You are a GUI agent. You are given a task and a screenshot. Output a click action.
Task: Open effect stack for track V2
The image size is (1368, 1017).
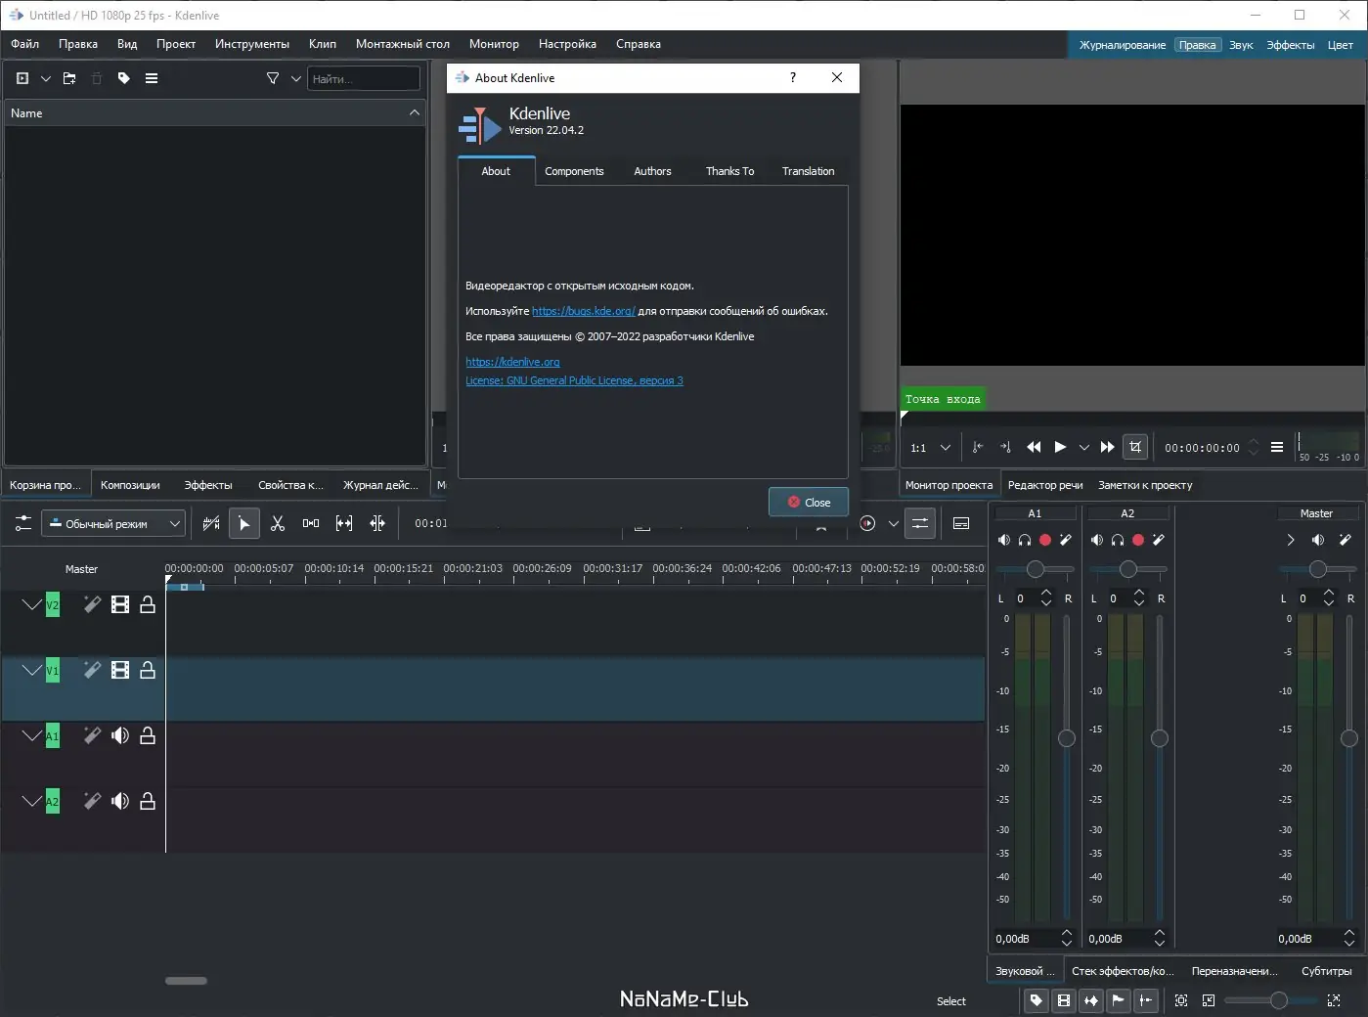click(92, 604)
